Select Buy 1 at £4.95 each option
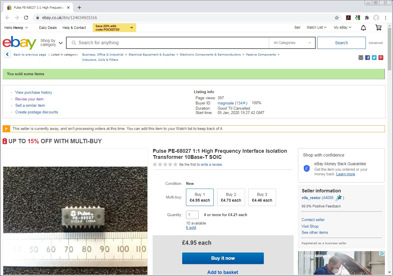The height and width of the screenshot is (276, 393). point(200,197)
